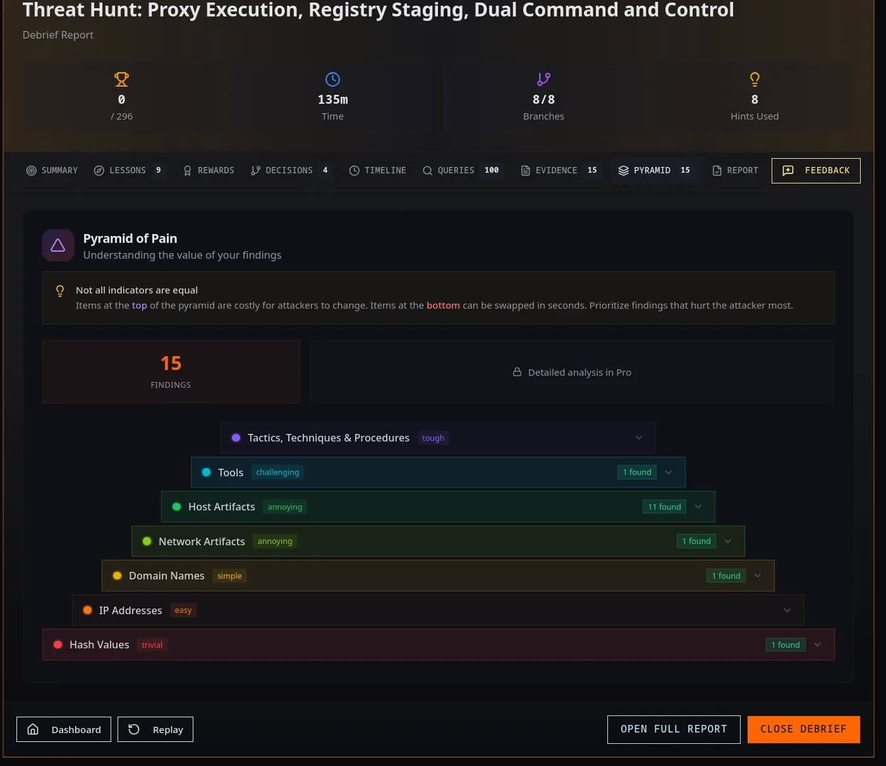Click the Feedback message-plus icon
This screenshot has height=766, width=886.
pos(788,171)
